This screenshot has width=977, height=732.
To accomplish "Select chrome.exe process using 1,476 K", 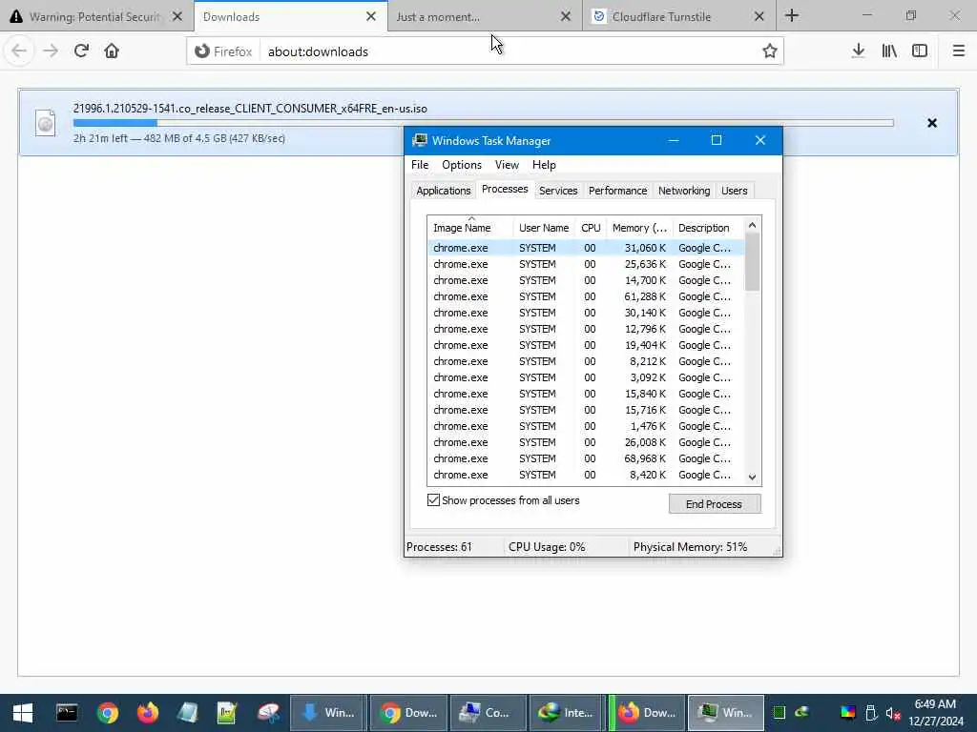I will click(586, 426).
